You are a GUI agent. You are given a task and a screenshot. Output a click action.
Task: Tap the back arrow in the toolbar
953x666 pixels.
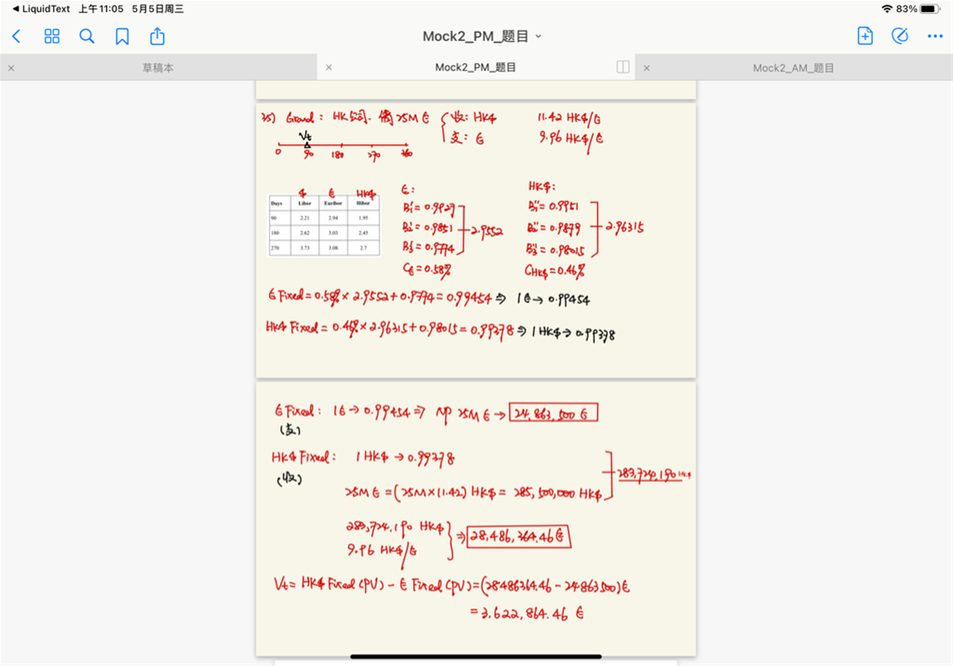tap(16, 36)
